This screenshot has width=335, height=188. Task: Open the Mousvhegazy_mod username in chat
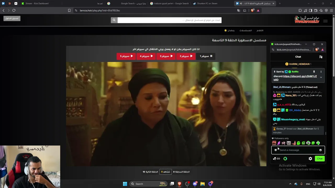tap(293, 119)
